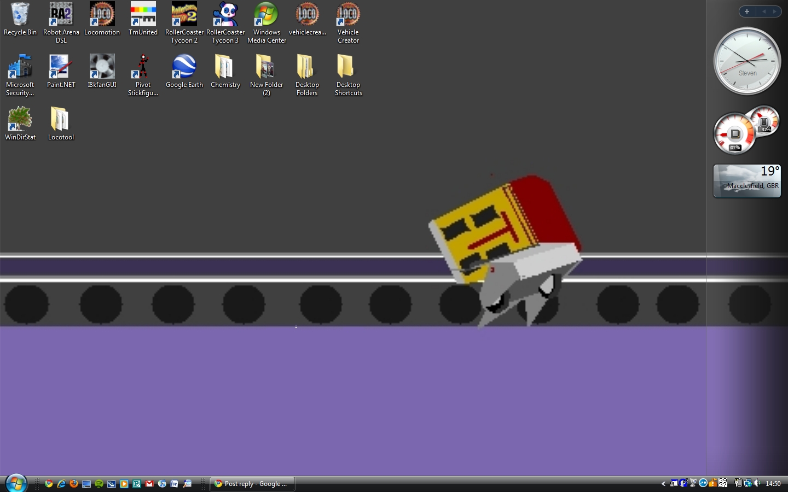This screenshot has height=492, width=788.
Task: Add a gadget with the sidebar plus button
Action: point(747,11)
